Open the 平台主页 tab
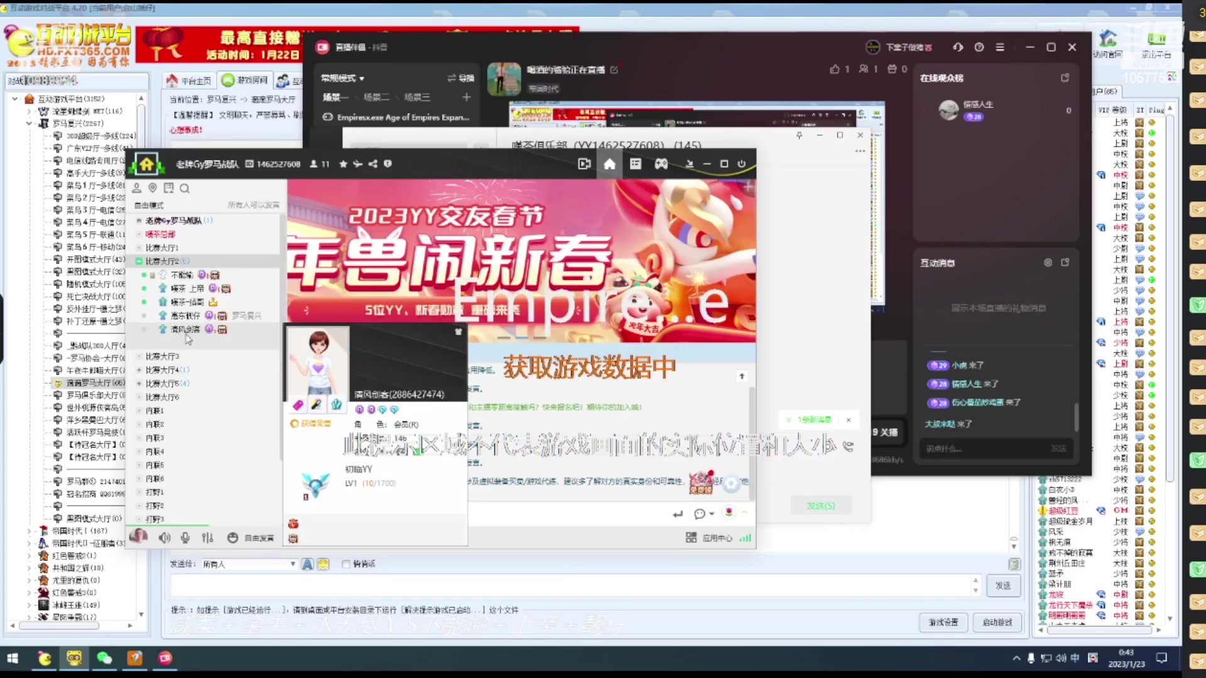1206x678 pixels. (x=189, y=80)
